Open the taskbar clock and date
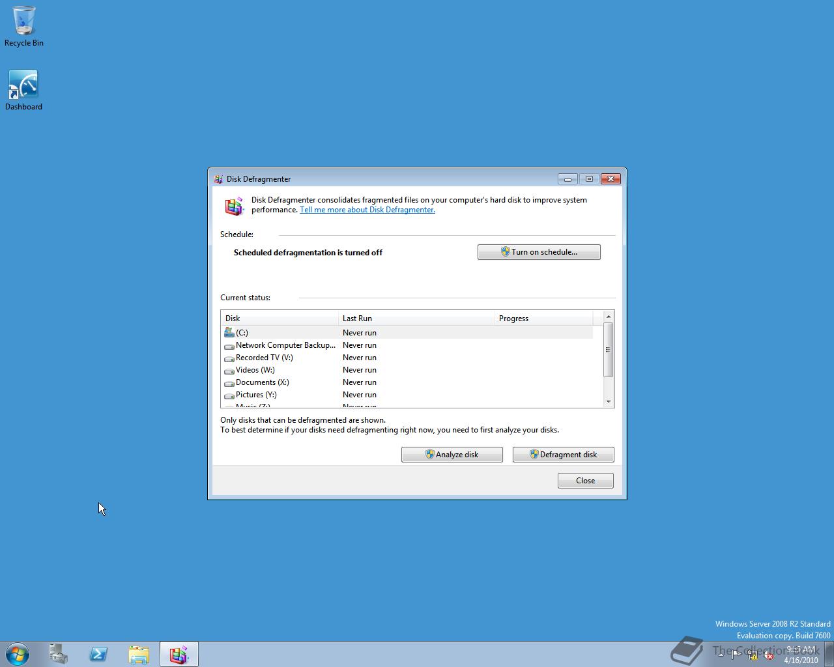The image size is (834, 667). 801,655
